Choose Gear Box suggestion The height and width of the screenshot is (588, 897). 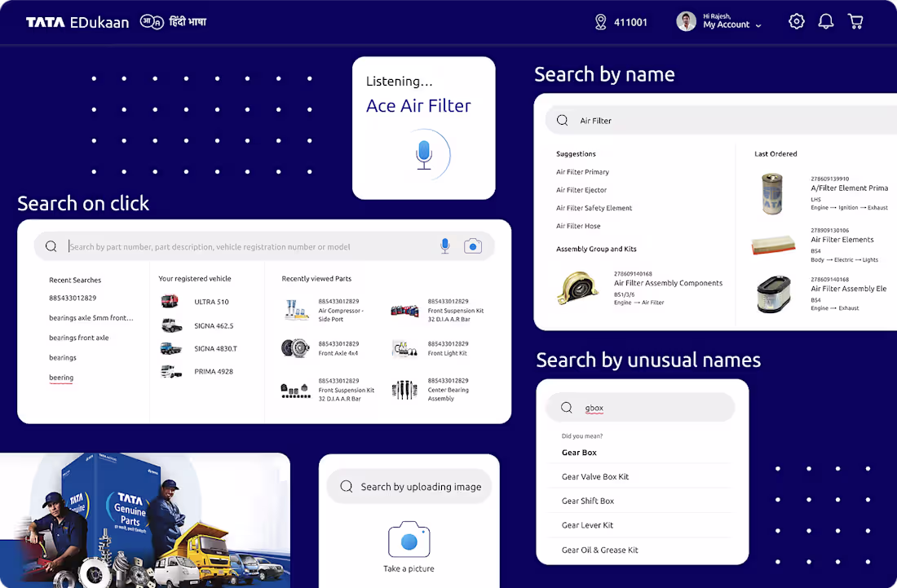(x=579, y=453)
